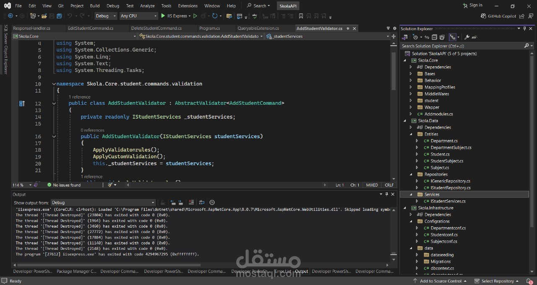Open the Extensions menu
The height and width of the screenshot is (285, 537).
pyautogui.click(x=188, y=6)
